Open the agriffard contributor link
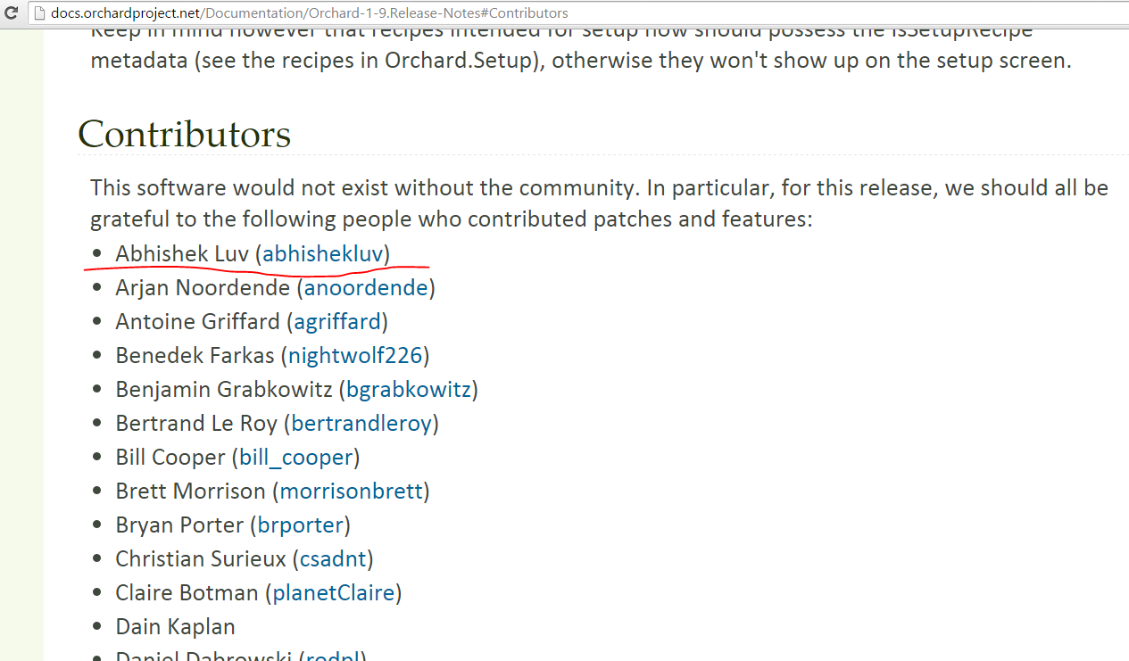1129x661 pixels. coord(337,322)
